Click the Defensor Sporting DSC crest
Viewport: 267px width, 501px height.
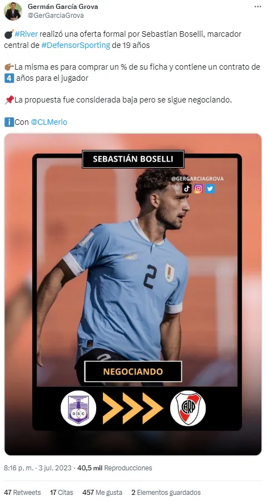[x=78, y=408]
